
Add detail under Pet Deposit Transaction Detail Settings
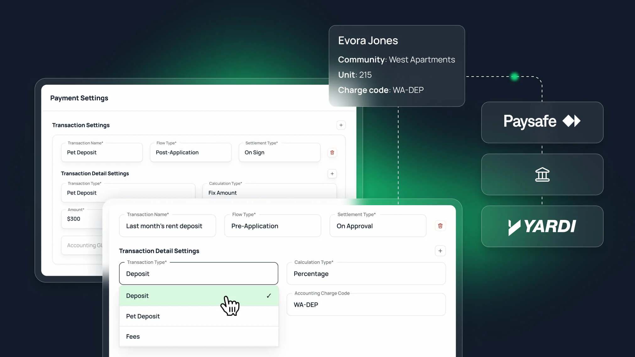tap(332, 174)
